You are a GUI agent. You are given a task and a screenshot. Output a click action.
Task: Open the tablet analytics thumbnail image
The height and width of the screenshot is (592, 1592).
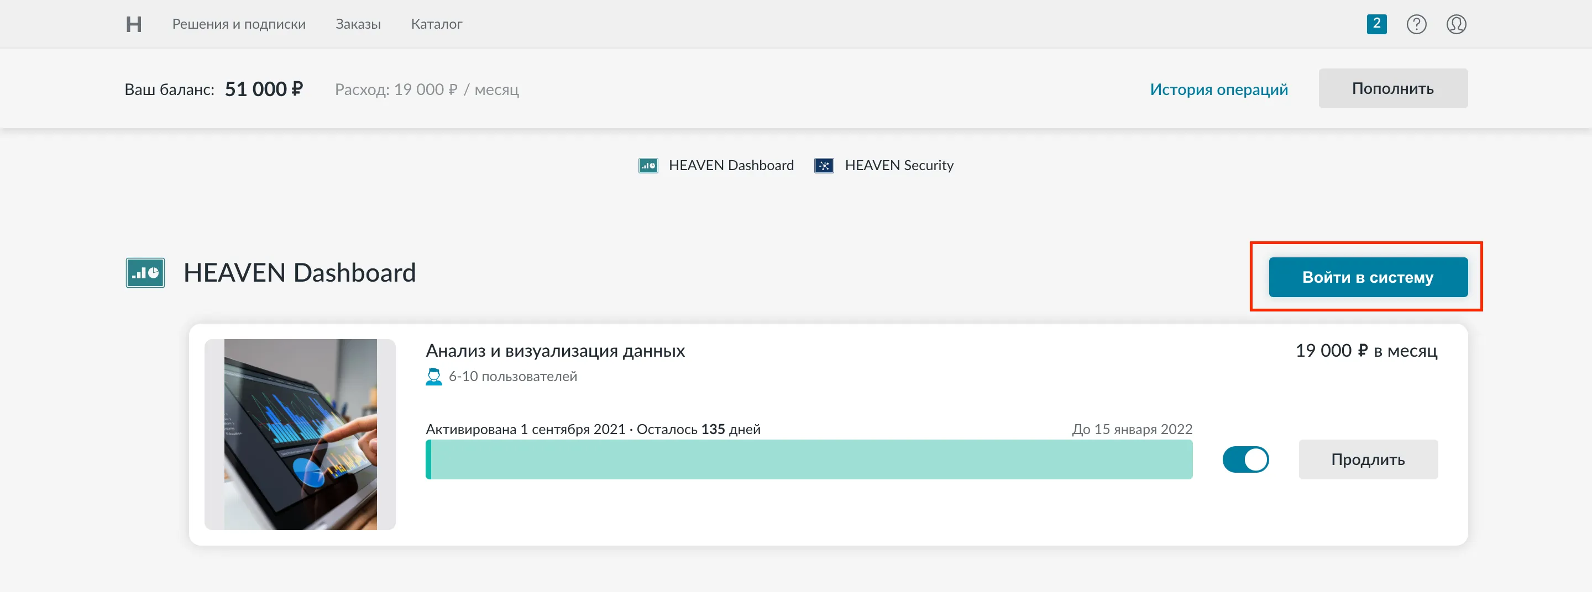pos(300,434)
